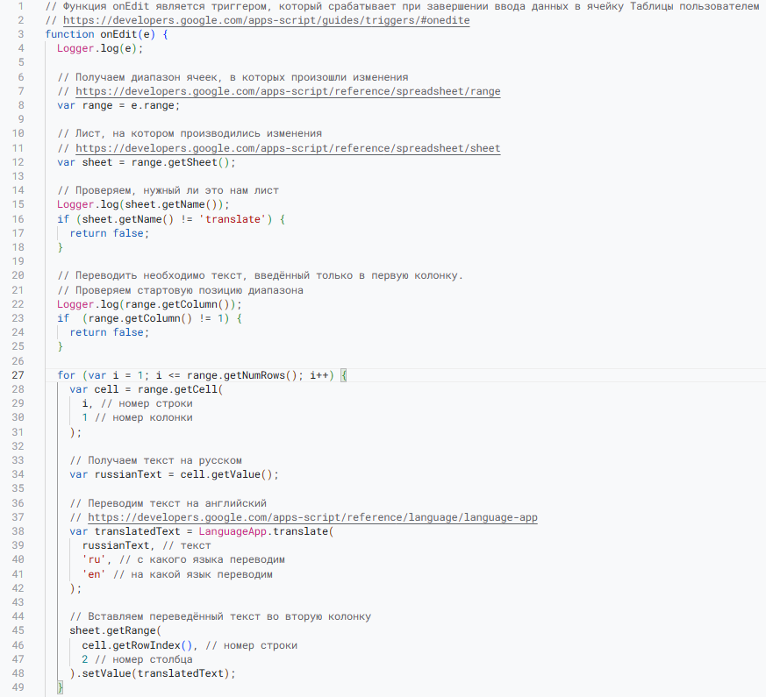Click 'Logger.log(sheet.getName());' line
The width and height of the screenshot is (766, 697).
point(143,204)
